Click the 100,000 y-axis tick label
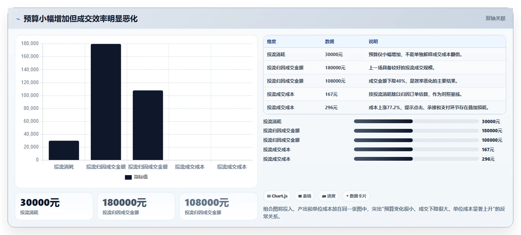 30,96
